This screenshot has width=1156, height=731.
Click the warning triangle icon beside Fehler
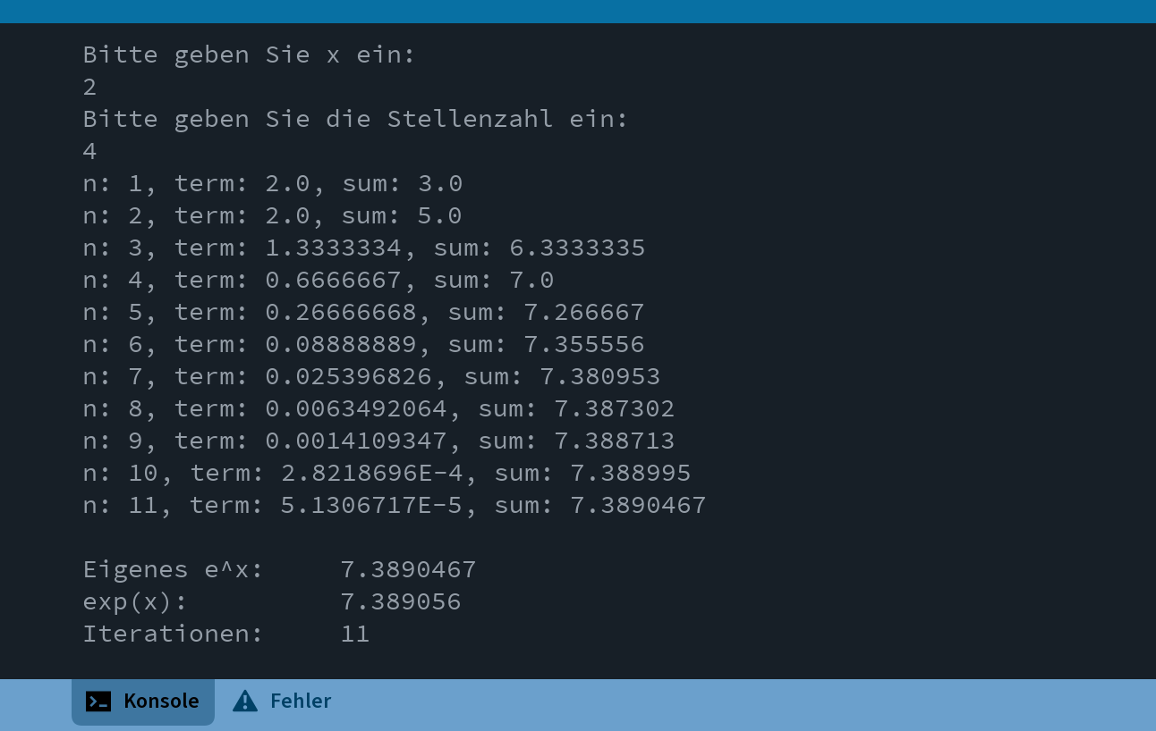tap(245, 702)
